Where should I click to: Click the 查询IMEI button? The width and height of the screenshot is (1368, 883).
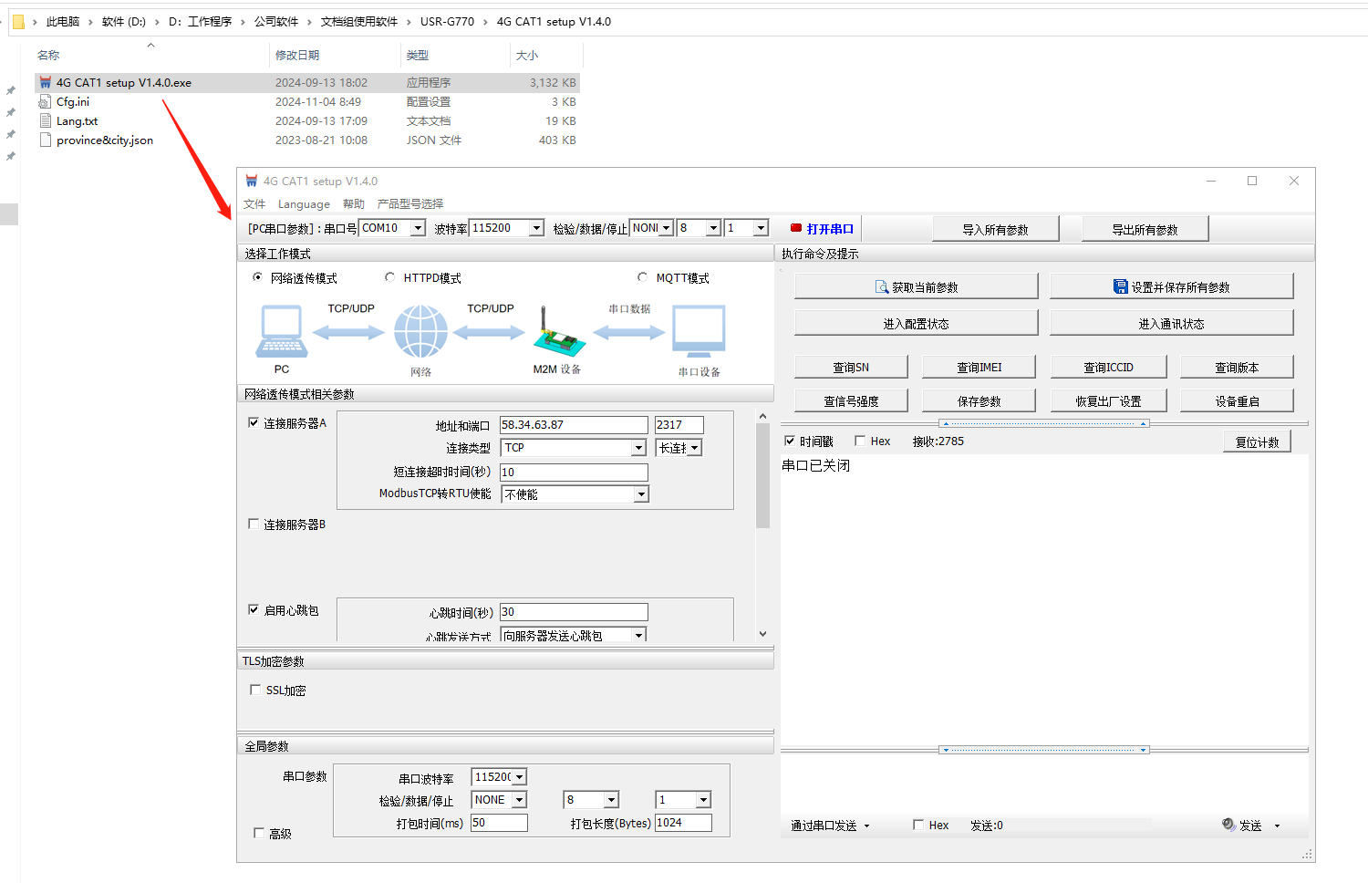(979, 368)
